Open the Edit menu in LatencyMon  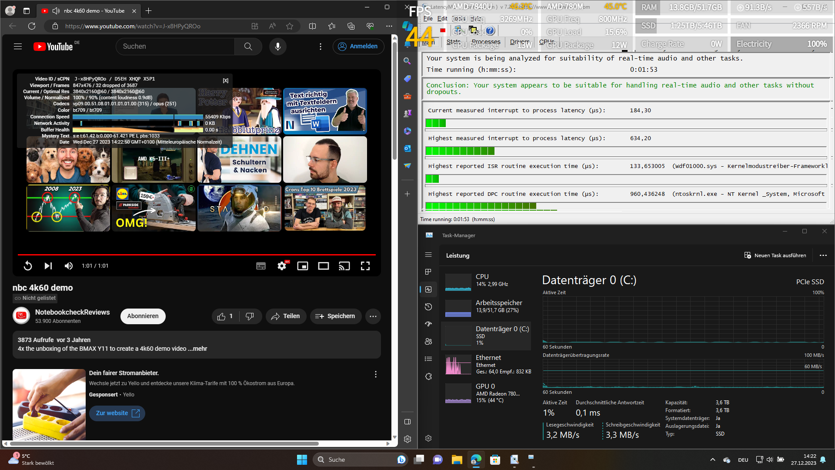pyautogui.click(x=442, y=18)
